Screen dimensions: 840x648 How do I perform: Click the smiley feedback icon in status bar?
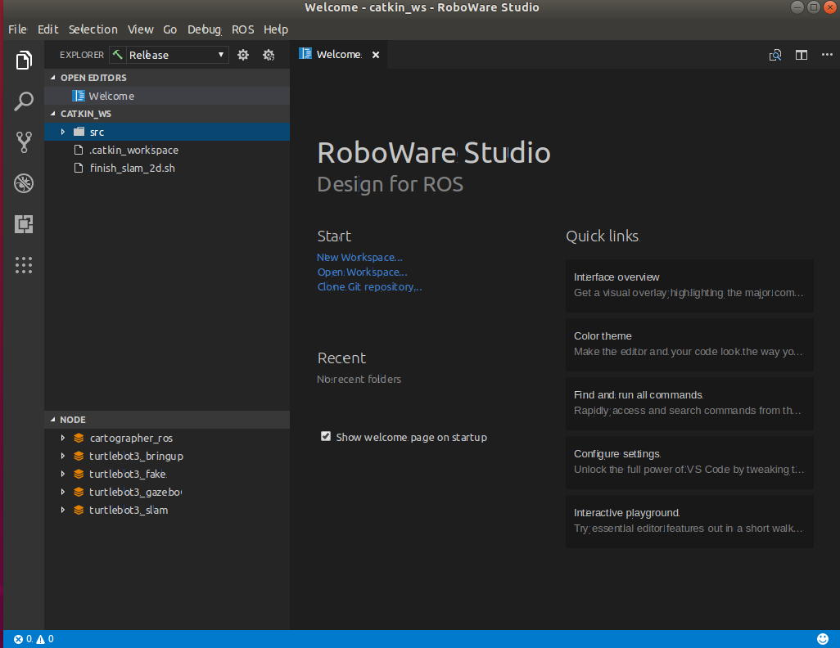pos(823,639)
